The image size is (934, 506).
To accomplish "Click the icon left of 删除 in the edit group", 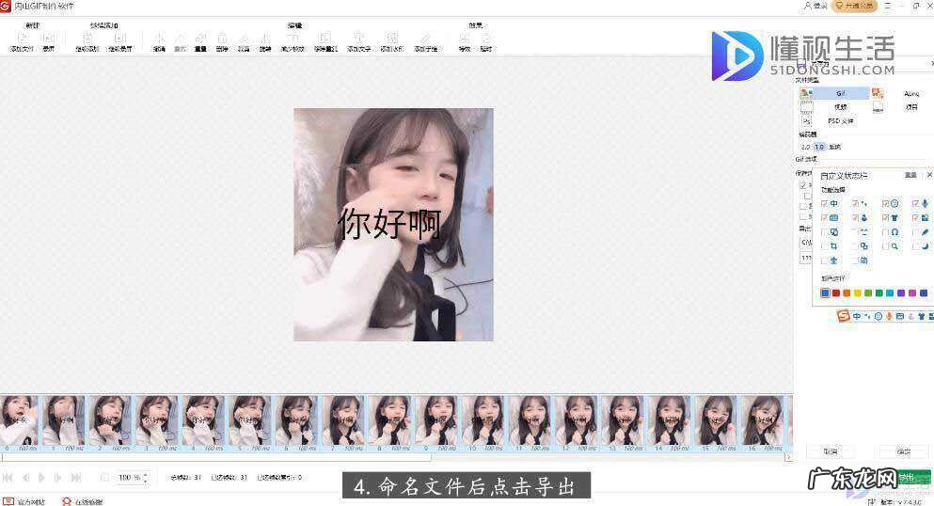I will click(x=200, y=38).
